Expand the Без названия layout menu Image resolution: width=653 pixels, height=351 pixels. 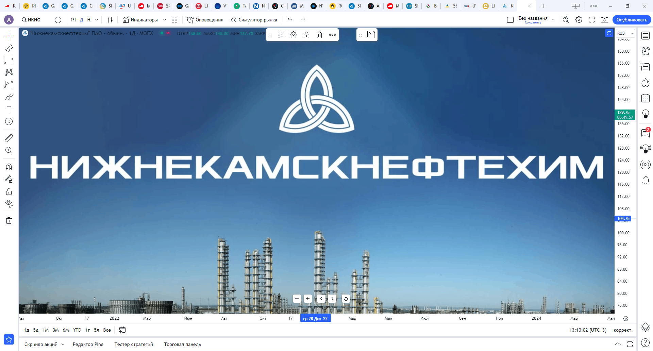553,20
